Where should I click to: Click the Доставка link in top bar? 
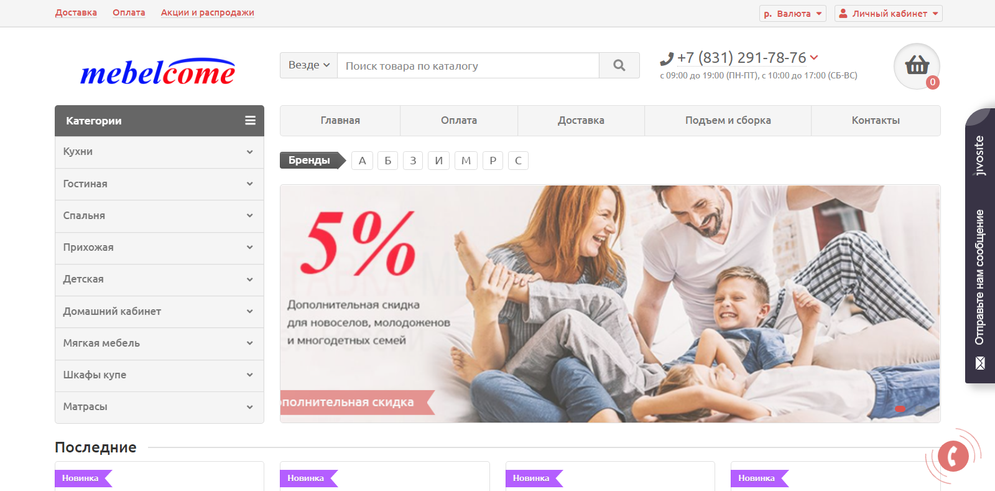pos(76,12)
